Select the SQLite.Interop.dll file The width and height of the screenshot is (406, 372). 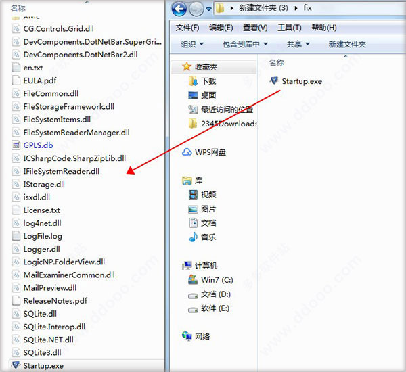[49, 327]
